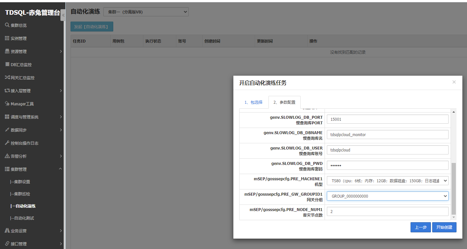Expand the 接口管理 submenu arrow

point(61,244)
